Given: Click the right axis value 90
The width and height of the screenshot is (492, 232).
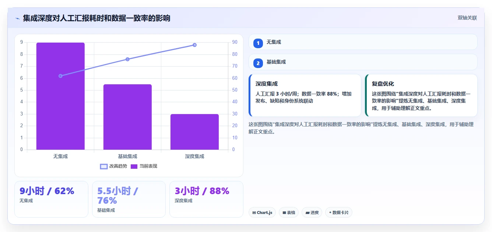Looking at the screenshot, I should click(235, 42).
